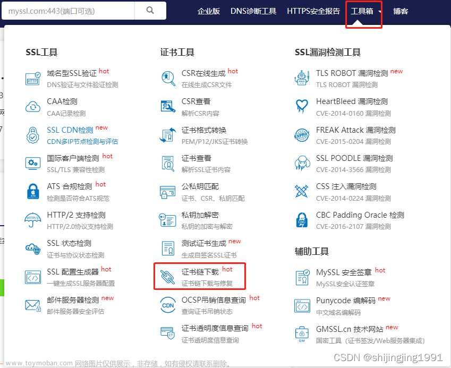Click the SSL POODLE dog icon
Screen dimensions: 451x368
(x=302, y=164)
